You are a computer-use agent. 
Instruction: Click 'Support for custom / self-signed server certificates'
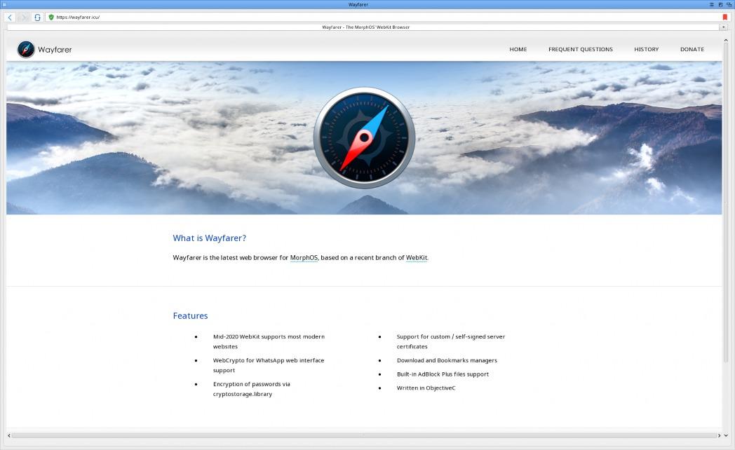[451, 341]
